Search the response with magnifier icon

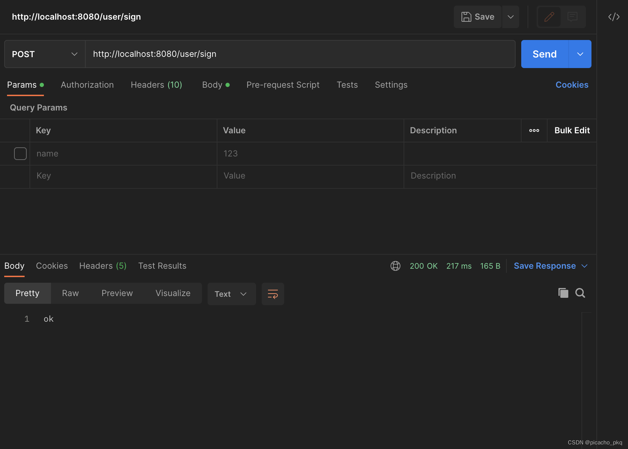(580, 293)
